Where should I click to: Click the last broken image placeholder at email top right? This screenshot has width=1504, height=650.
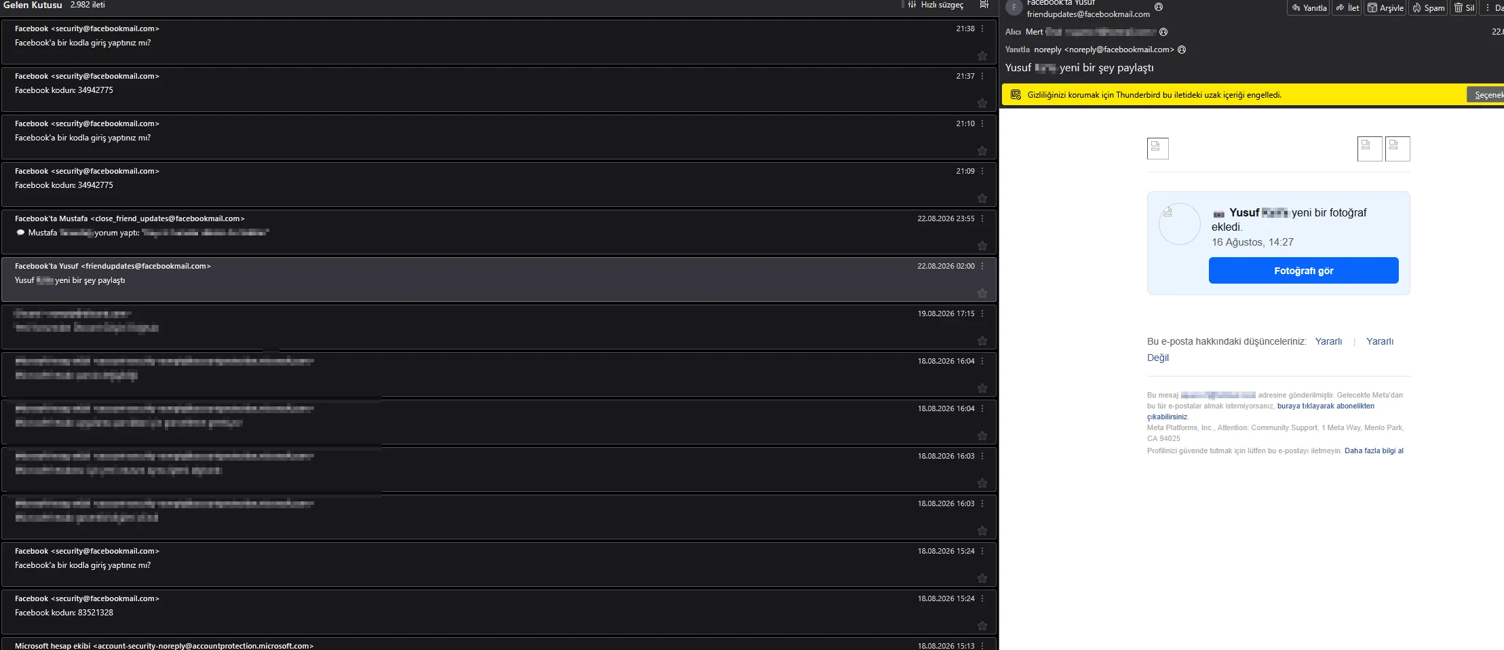[x=1397, y=149]
